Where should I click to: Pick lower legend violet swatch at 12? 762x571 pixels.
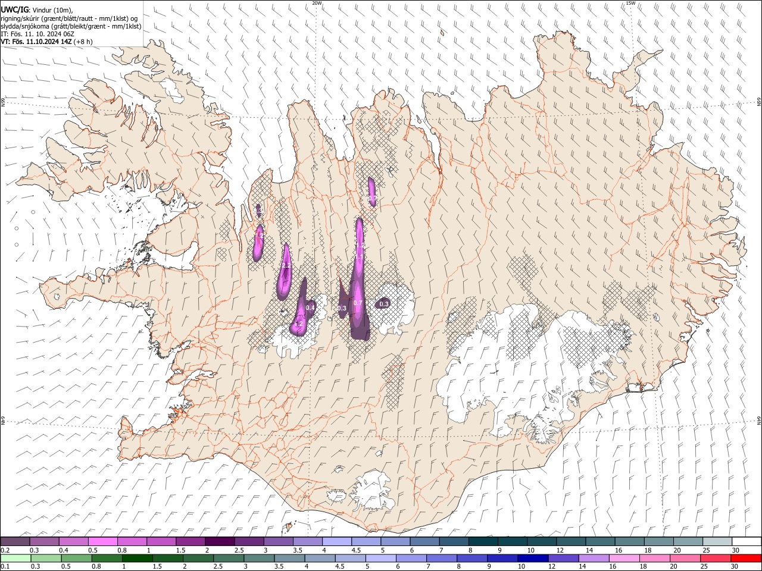pos(562,559)
